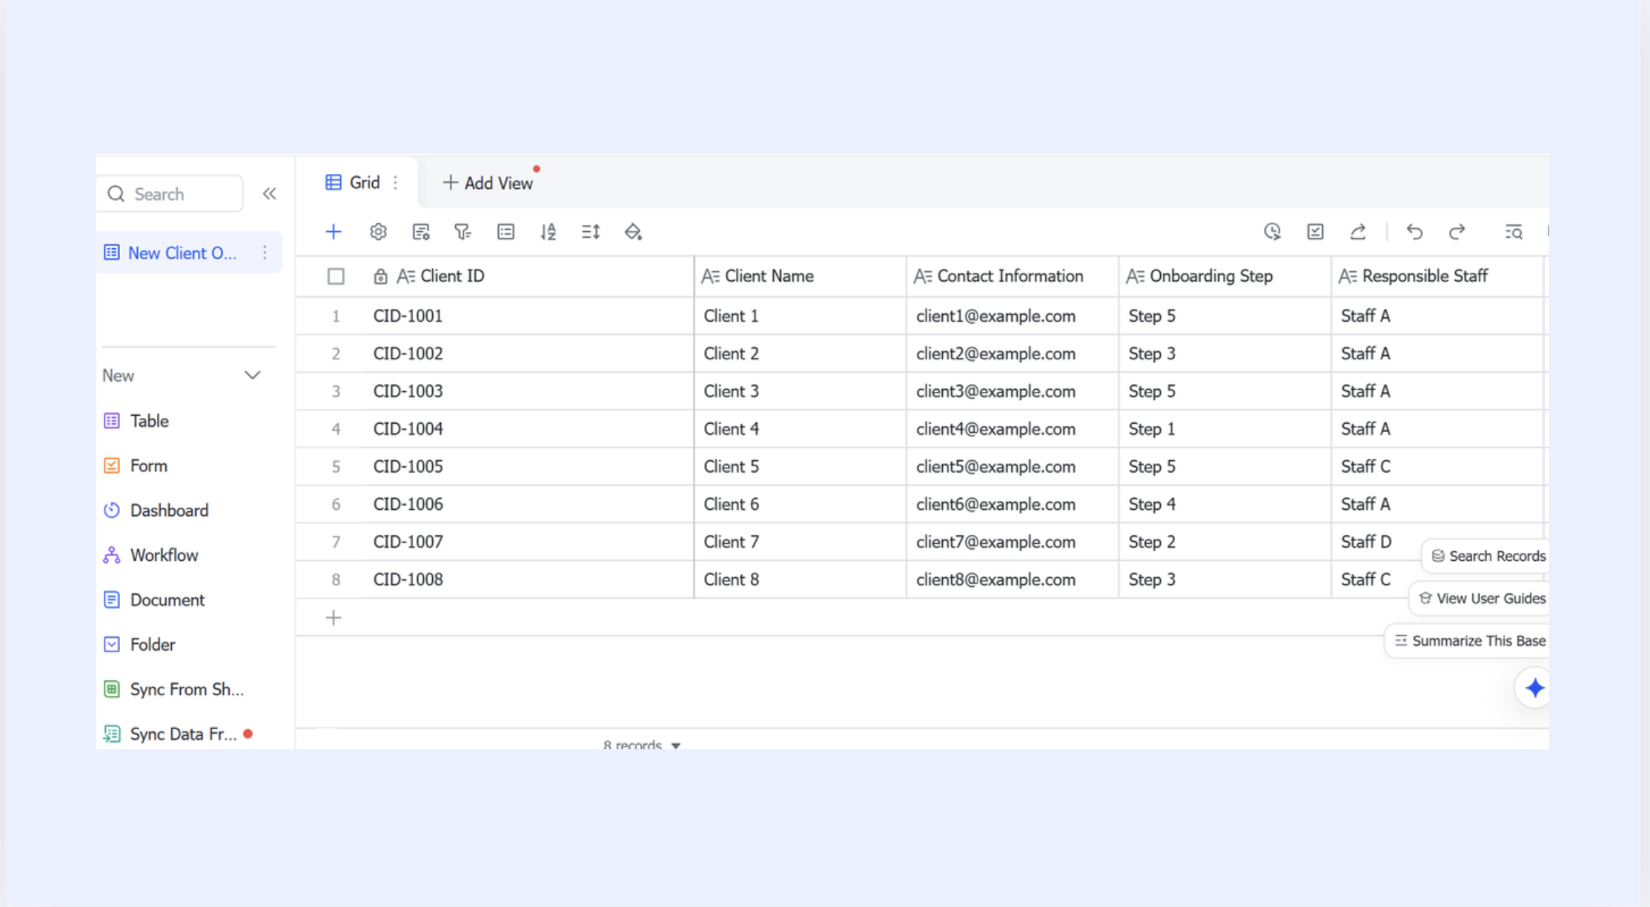
Task: Click the lock icon on Client ID column
Action: click(380, 276)
